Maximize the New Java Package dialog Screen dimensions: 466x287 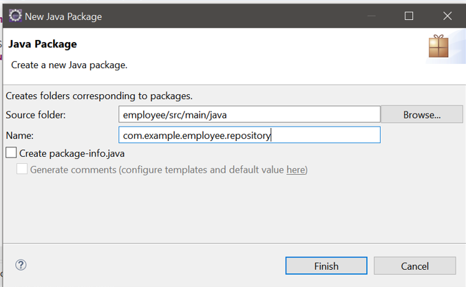[x=409, y=16]
